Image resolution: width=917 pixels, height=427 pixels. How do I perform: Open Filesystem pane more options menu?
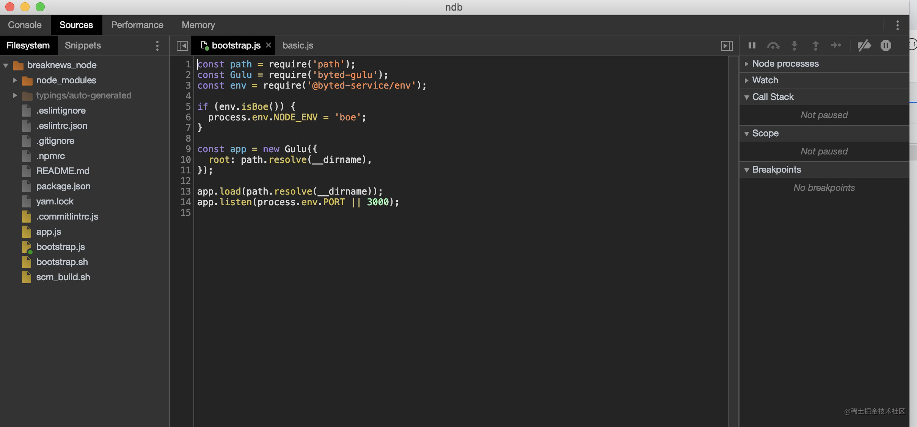pyautogui.click(x=157, y=46)
